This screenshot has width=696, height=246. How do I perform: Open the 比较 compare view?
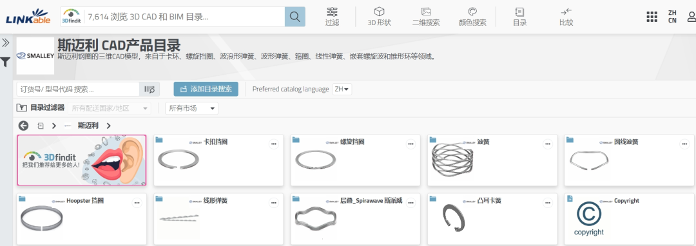[x=566, y=17]
